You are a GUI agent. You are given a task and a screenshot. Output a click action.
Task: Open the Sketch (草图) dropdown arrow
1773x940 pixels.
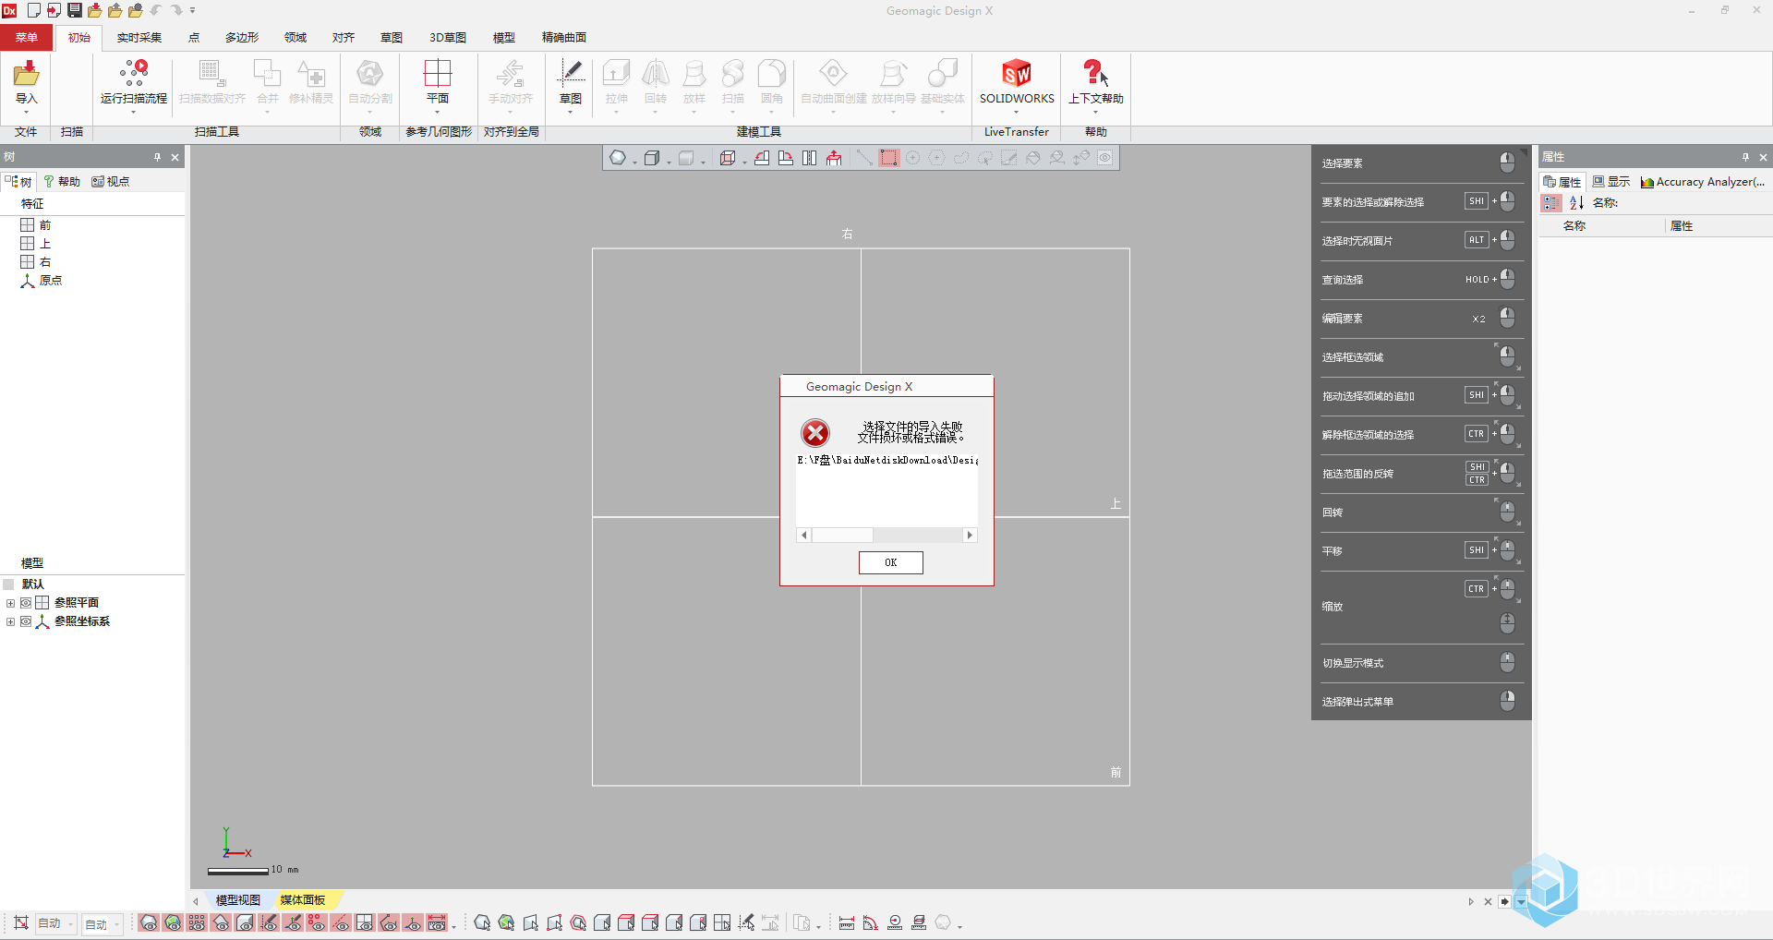pos(571,112)
